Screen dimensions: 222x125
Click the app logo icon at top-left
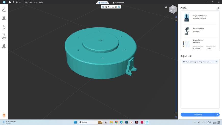tap(4, 2)
